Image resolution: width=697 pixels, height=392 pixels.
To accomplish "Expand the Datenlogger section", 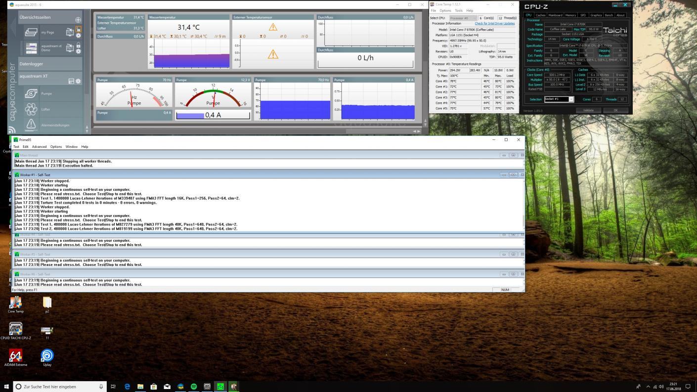I will [x=50, y=64].
